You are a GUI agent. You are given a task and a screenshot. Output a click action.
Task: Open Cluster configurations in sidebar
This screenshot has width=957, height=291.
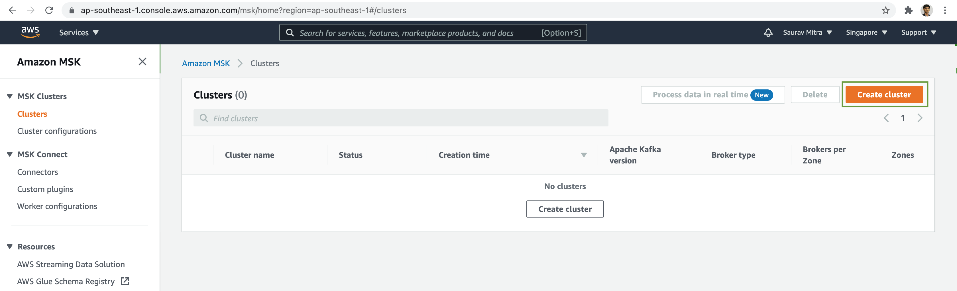(57, 131)
